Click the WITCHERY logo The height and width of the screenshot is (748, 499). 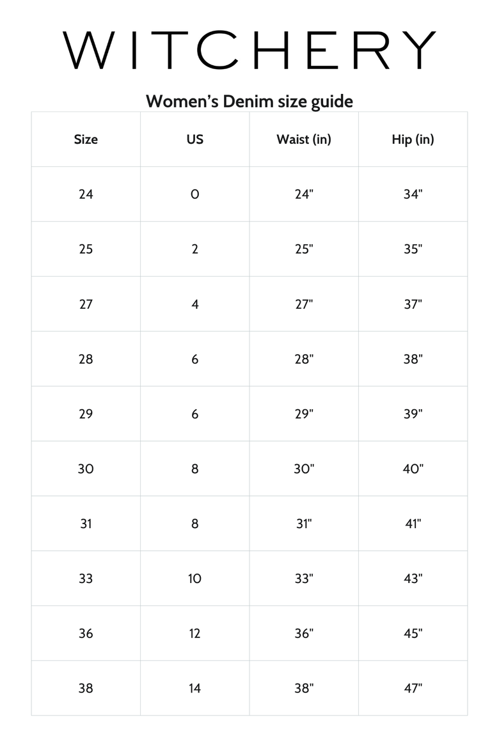(x=249, y=50)
